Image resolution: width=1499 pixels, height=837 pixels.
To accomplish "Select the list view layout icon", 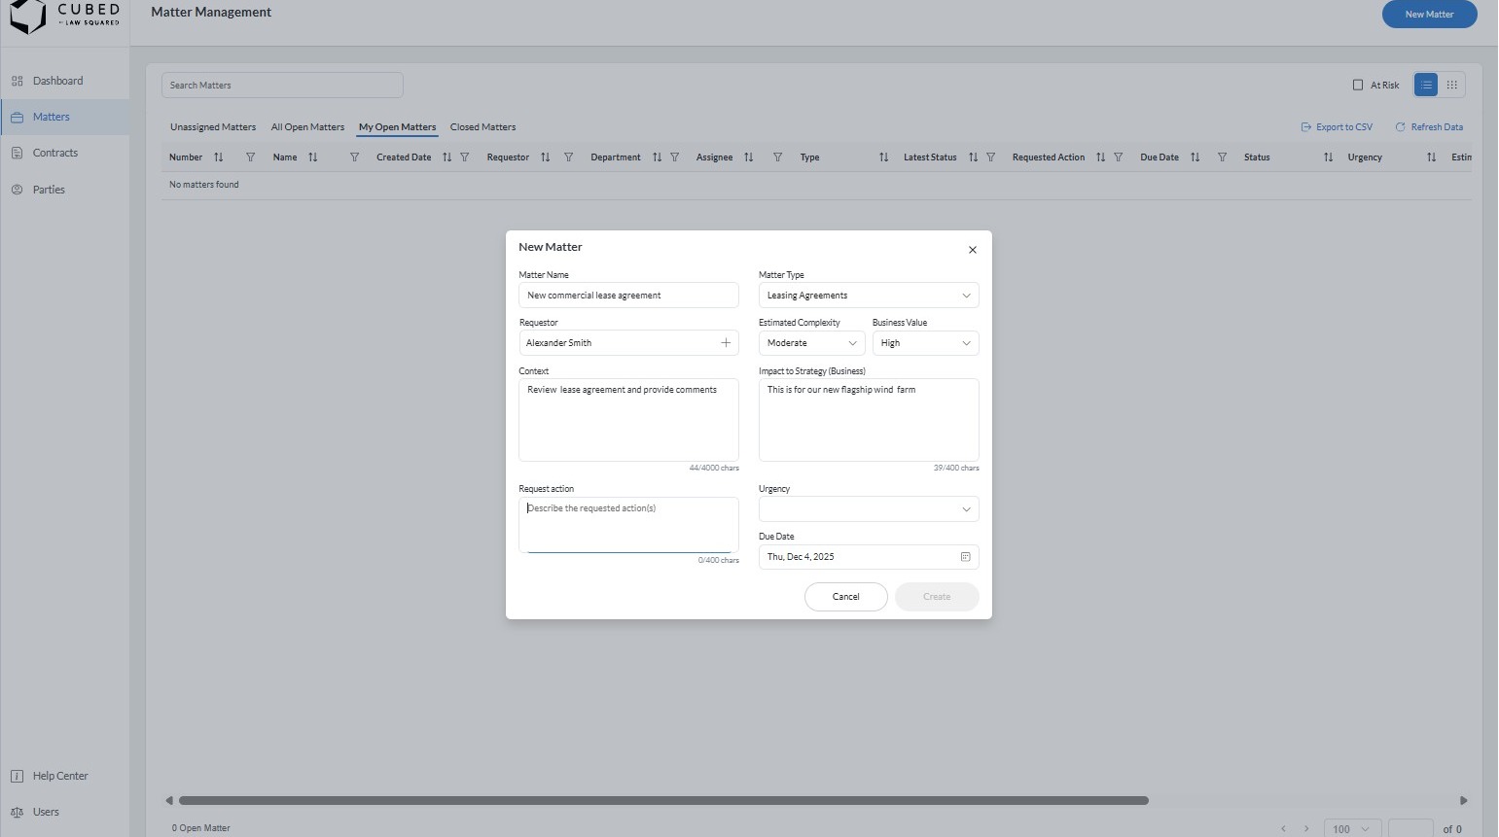I will pyautogui.click(x=1425, y=86).
